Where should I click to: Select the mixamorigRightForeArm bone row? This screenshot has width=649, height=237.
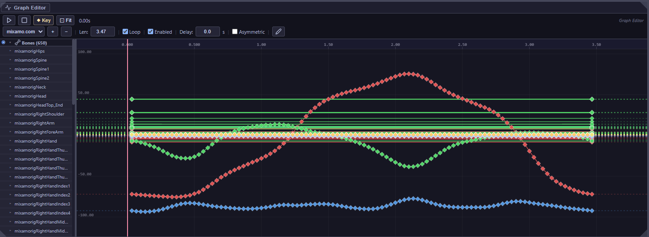(x=36, y=132)
